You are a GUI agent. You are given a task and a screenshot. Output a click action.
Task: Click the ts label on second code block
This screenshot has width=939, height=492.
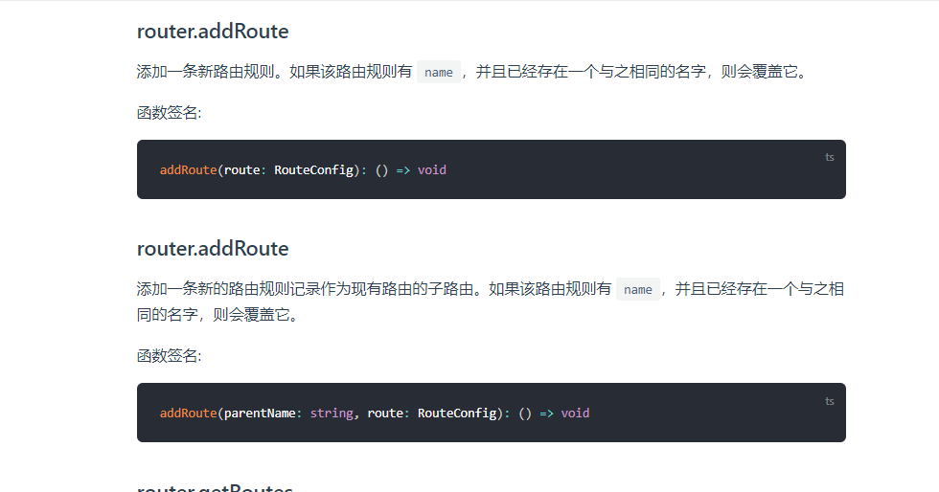[x=830, y=401]
